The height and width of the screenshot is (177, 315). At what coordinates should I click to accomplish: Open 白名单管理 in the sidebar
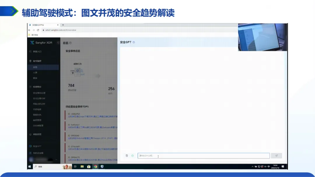click(x=38, y=125)
